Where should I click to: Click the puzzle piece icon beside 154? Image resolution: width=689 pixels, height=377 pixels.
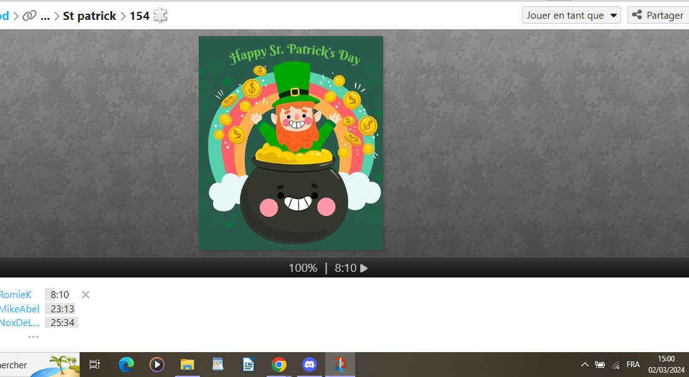tap(160, 16)
